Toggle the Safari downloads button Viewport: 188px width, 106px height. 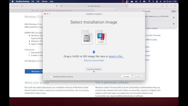162,6
